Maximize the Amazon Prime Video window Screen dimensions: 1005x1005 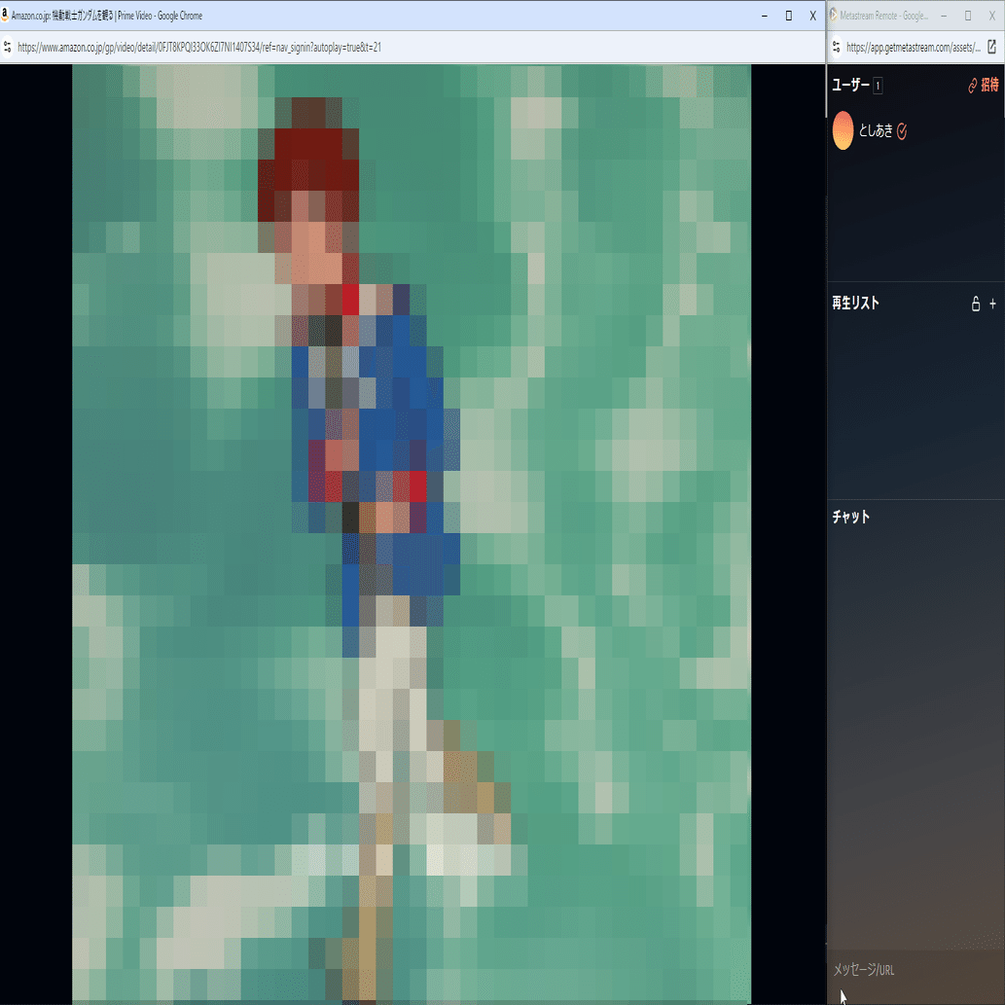click(x=789, y=16)
